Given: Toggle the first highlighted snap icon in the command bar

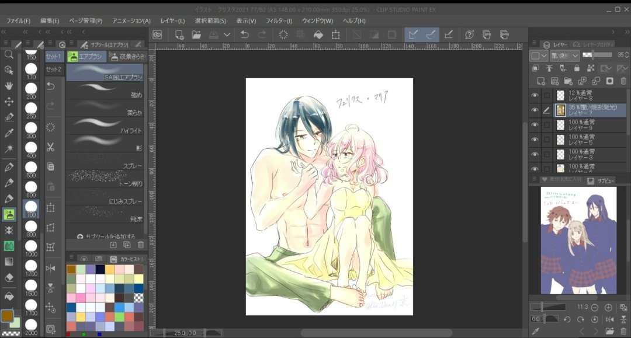Looking at the screenshot, I should [x=413, y=35].
